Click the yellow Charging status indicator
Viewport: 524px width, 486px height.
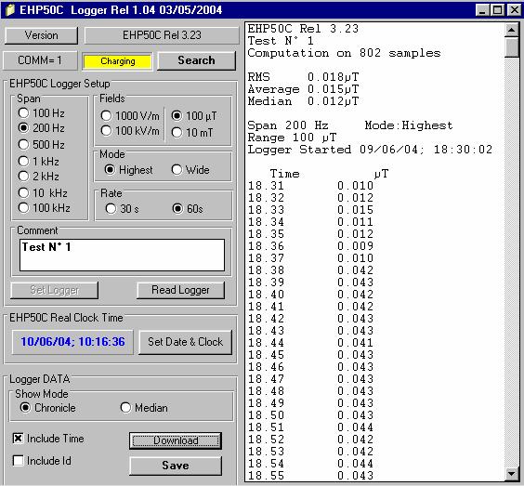118,61
